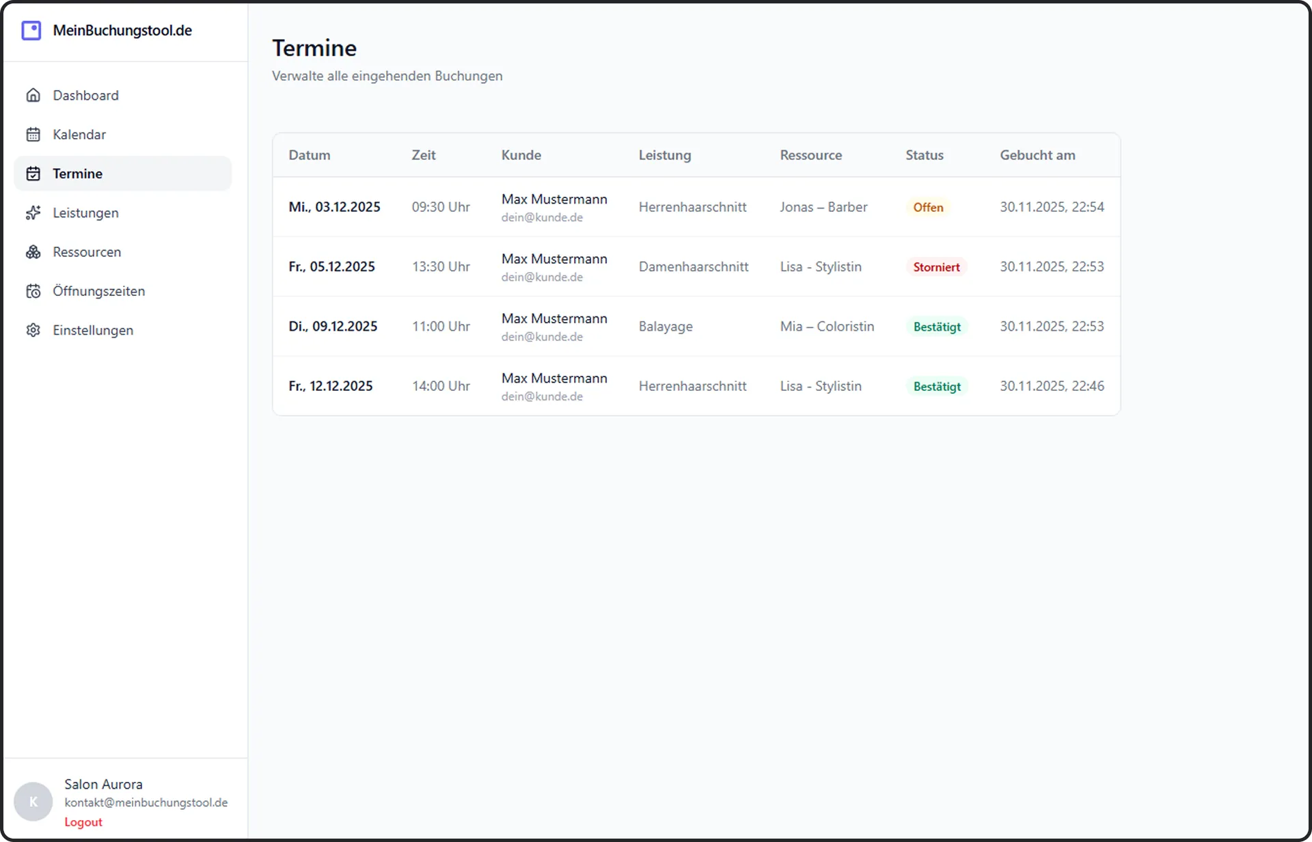
Task: Click the Termine checkmark calendar icon
Action: coord(33,174)
